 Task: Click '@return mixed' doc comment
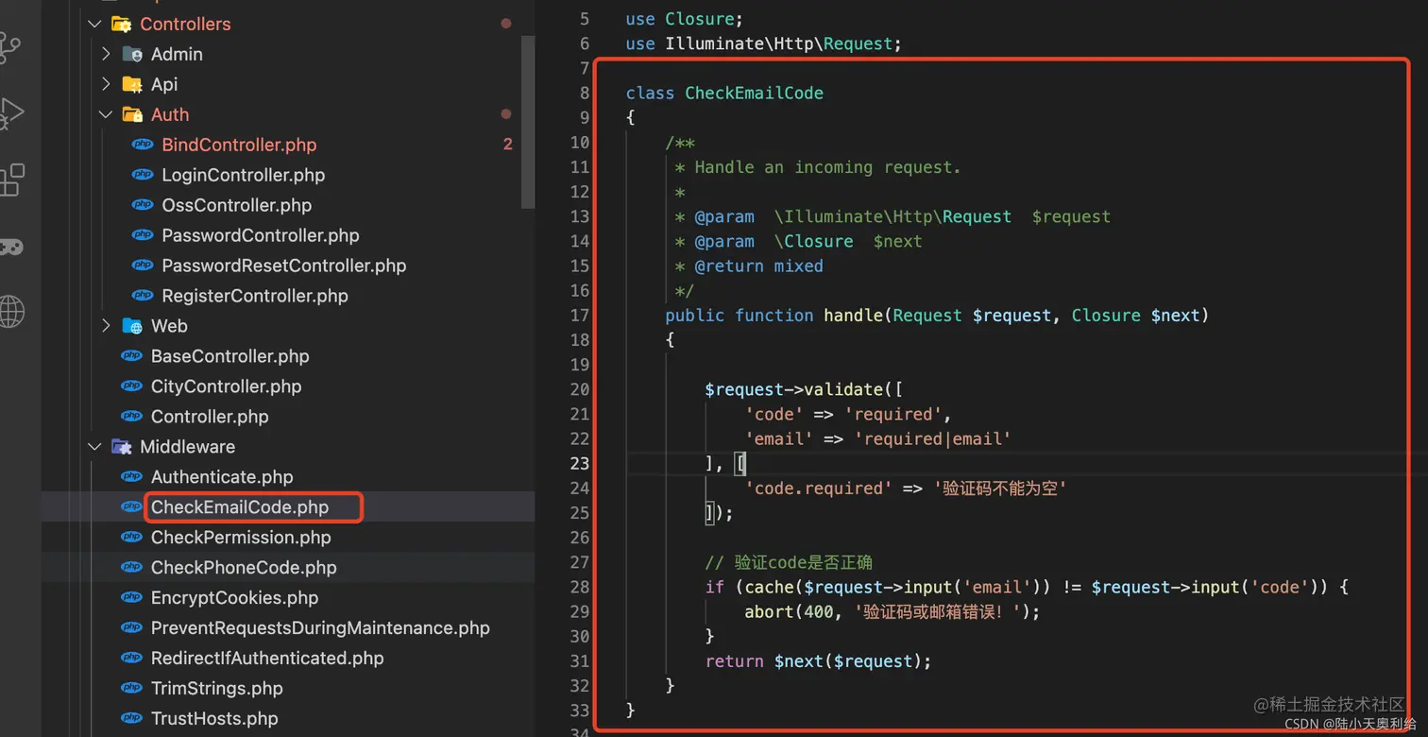(758, 266)
